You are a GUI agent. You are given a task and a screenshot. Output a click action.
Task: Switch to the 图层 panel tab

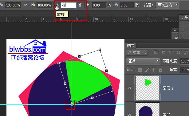coord(131,46)
